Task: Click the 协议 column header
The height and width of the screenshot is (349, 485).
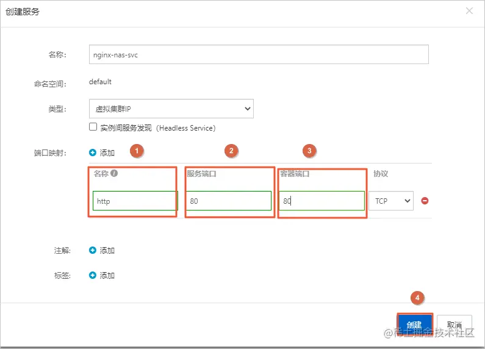Action: coord(381,173)
